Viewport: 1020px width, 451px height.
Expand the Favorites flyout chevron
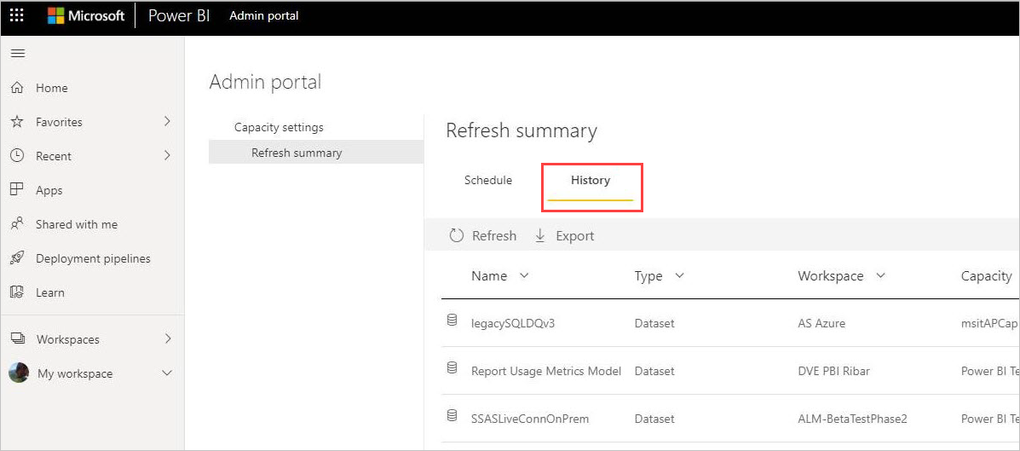click(167, 121)
